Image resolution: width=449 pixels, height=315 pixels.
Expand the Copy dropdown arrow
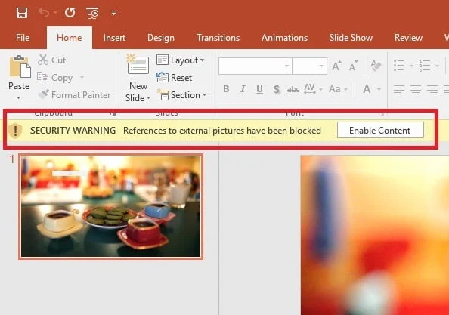(x=82, y=77)
